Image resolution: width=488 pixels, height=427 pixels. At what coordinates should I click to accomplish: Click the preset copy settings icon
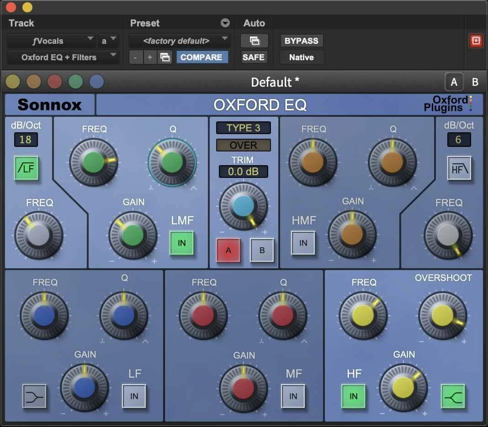(x=165, y=57)
